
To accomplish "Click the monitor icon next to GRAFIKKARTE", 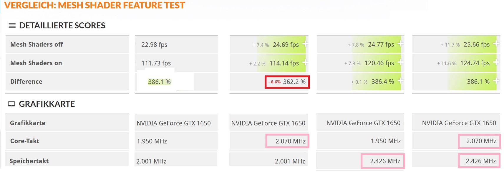I will click(11, 103).
